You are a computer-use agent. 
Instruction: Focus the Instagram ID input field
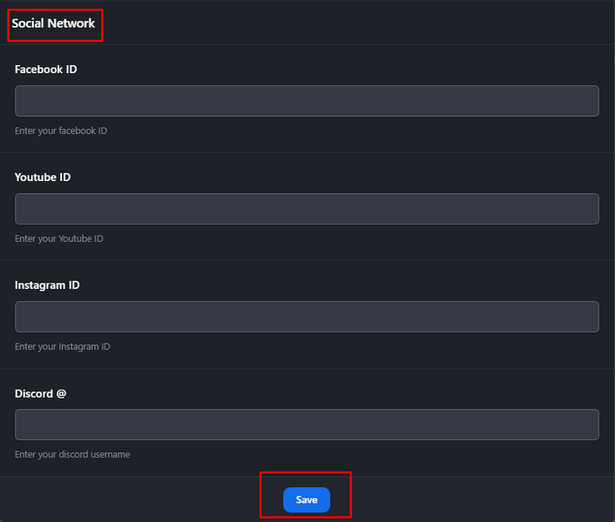coord(307,317)
